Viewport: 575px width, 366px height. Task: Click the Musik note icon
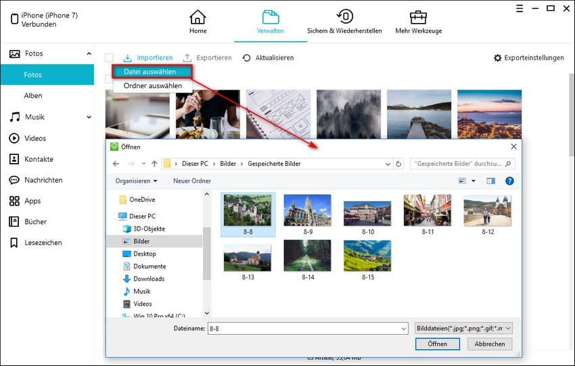(x=14, y=117)
